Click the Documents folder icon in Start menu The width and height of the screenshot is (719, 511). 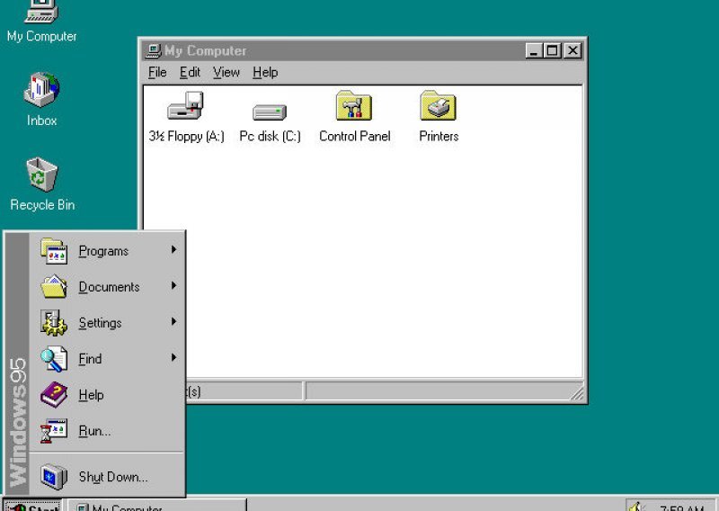54,287
